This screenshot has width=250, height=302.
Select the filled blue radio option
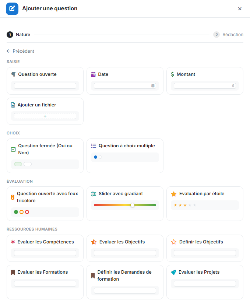click(x=95, y=157)
